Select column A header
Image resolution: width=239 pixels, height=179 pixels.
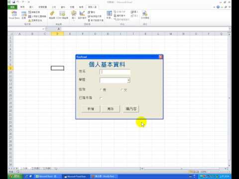point(19,34)
